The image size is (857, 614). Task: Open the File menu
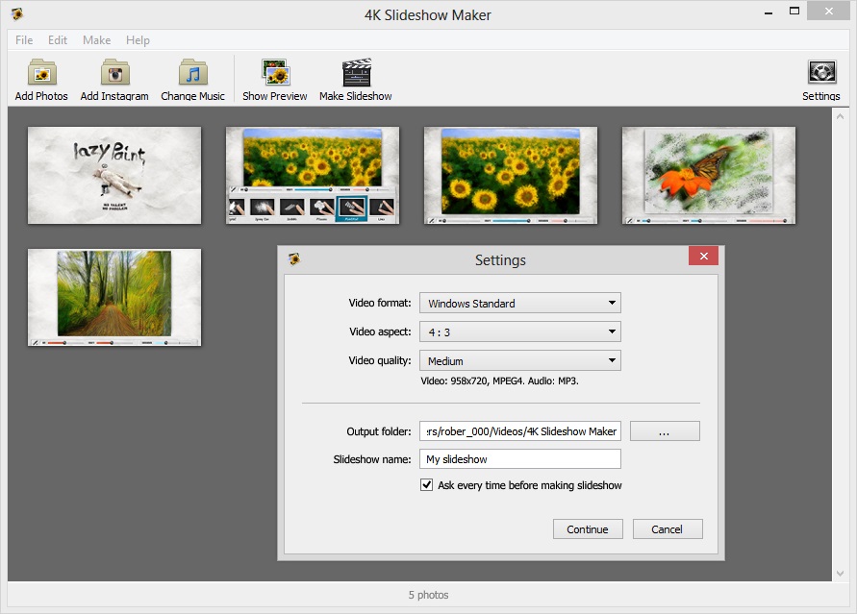pyautogui.click(x=23, y=40)
